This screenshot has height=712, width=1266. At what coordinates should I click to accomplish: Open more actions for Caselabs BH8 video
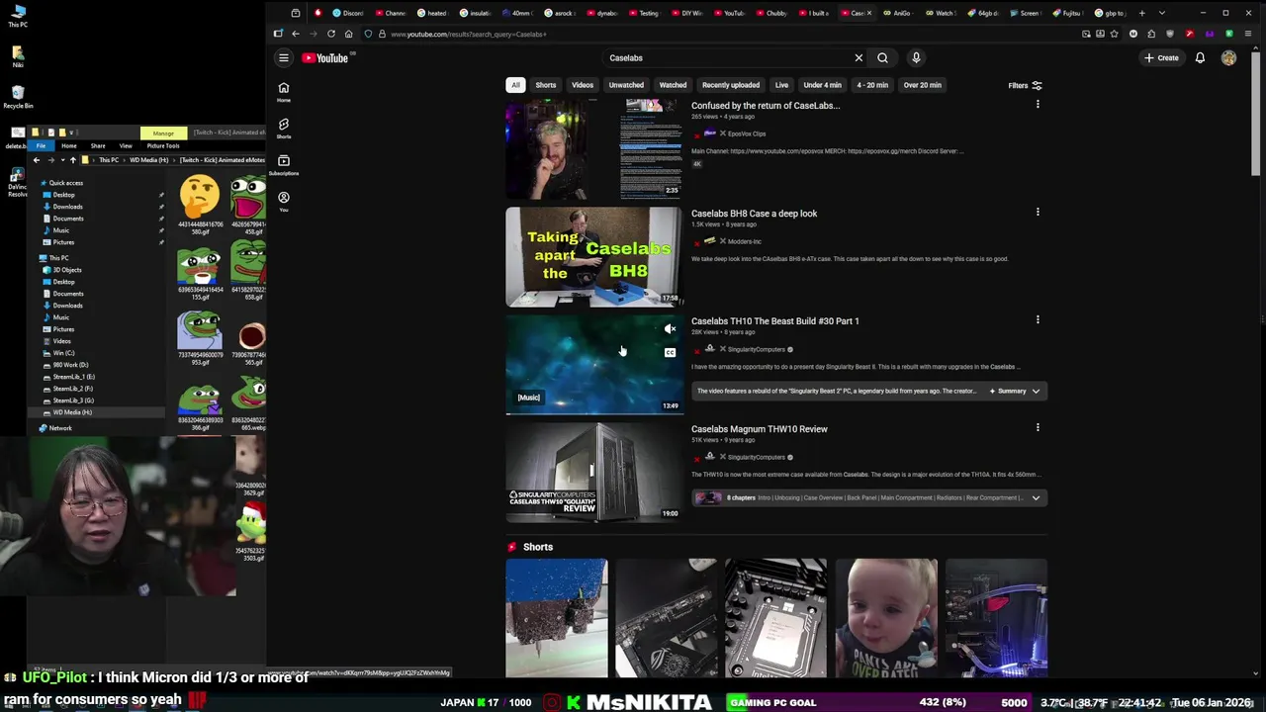tap(1038, 212)
